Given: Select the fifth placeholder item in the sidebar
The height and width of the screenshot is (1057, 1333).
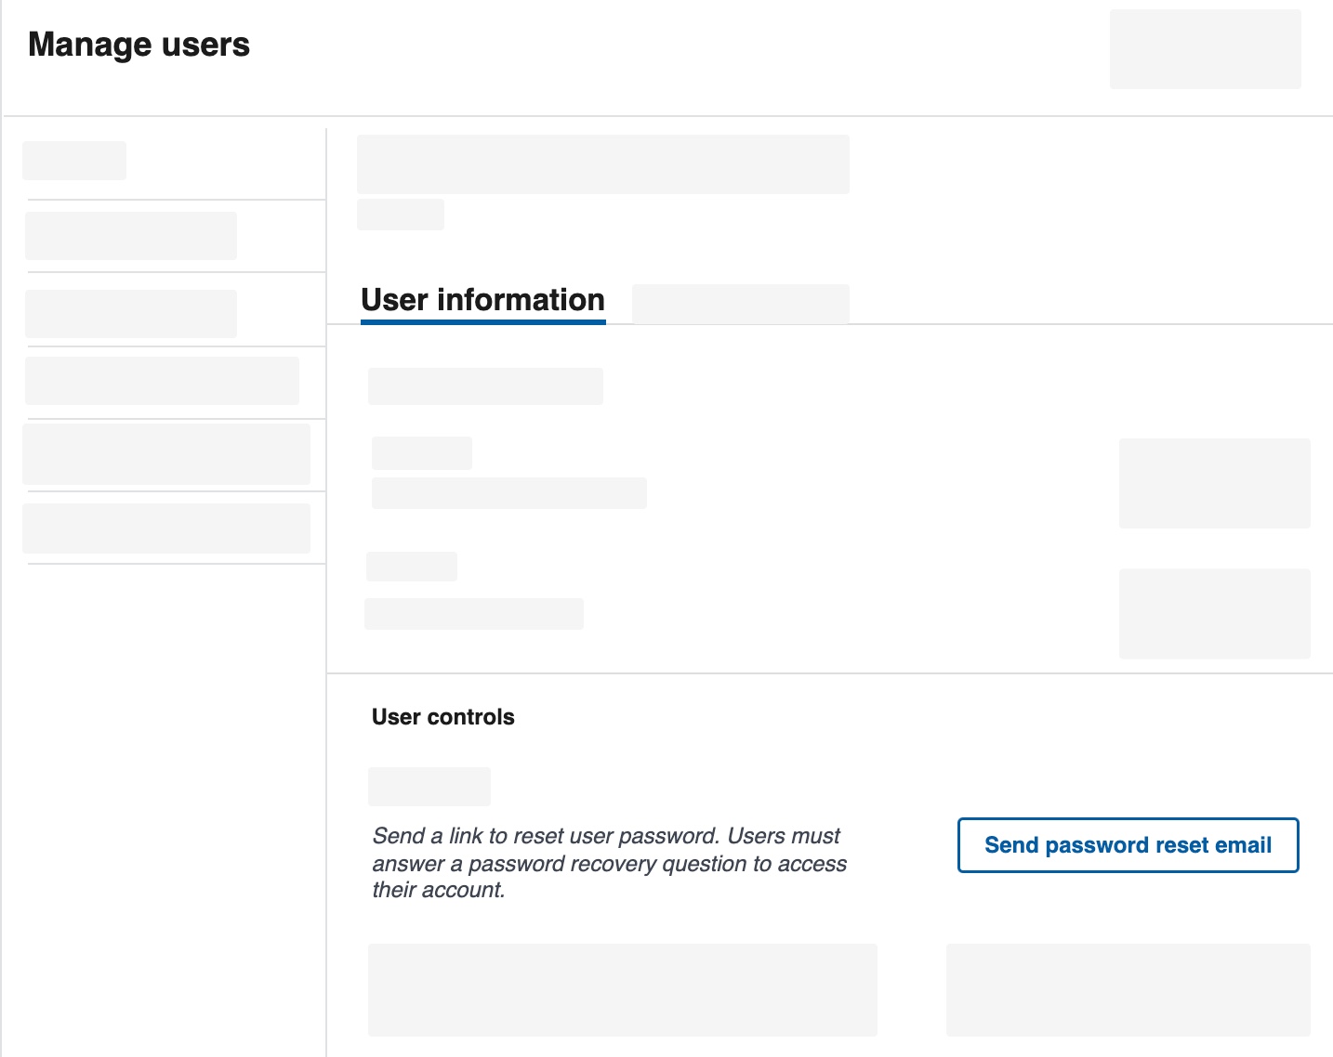Looking at the screenshot, I should pos(166,454).
